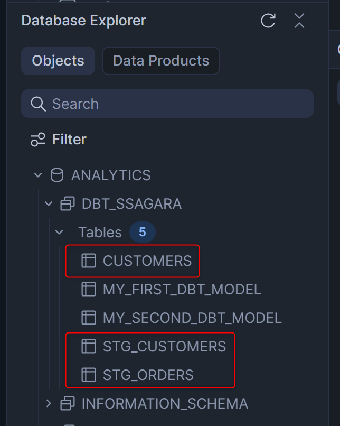Focus the Search input field

click(174, 104)
